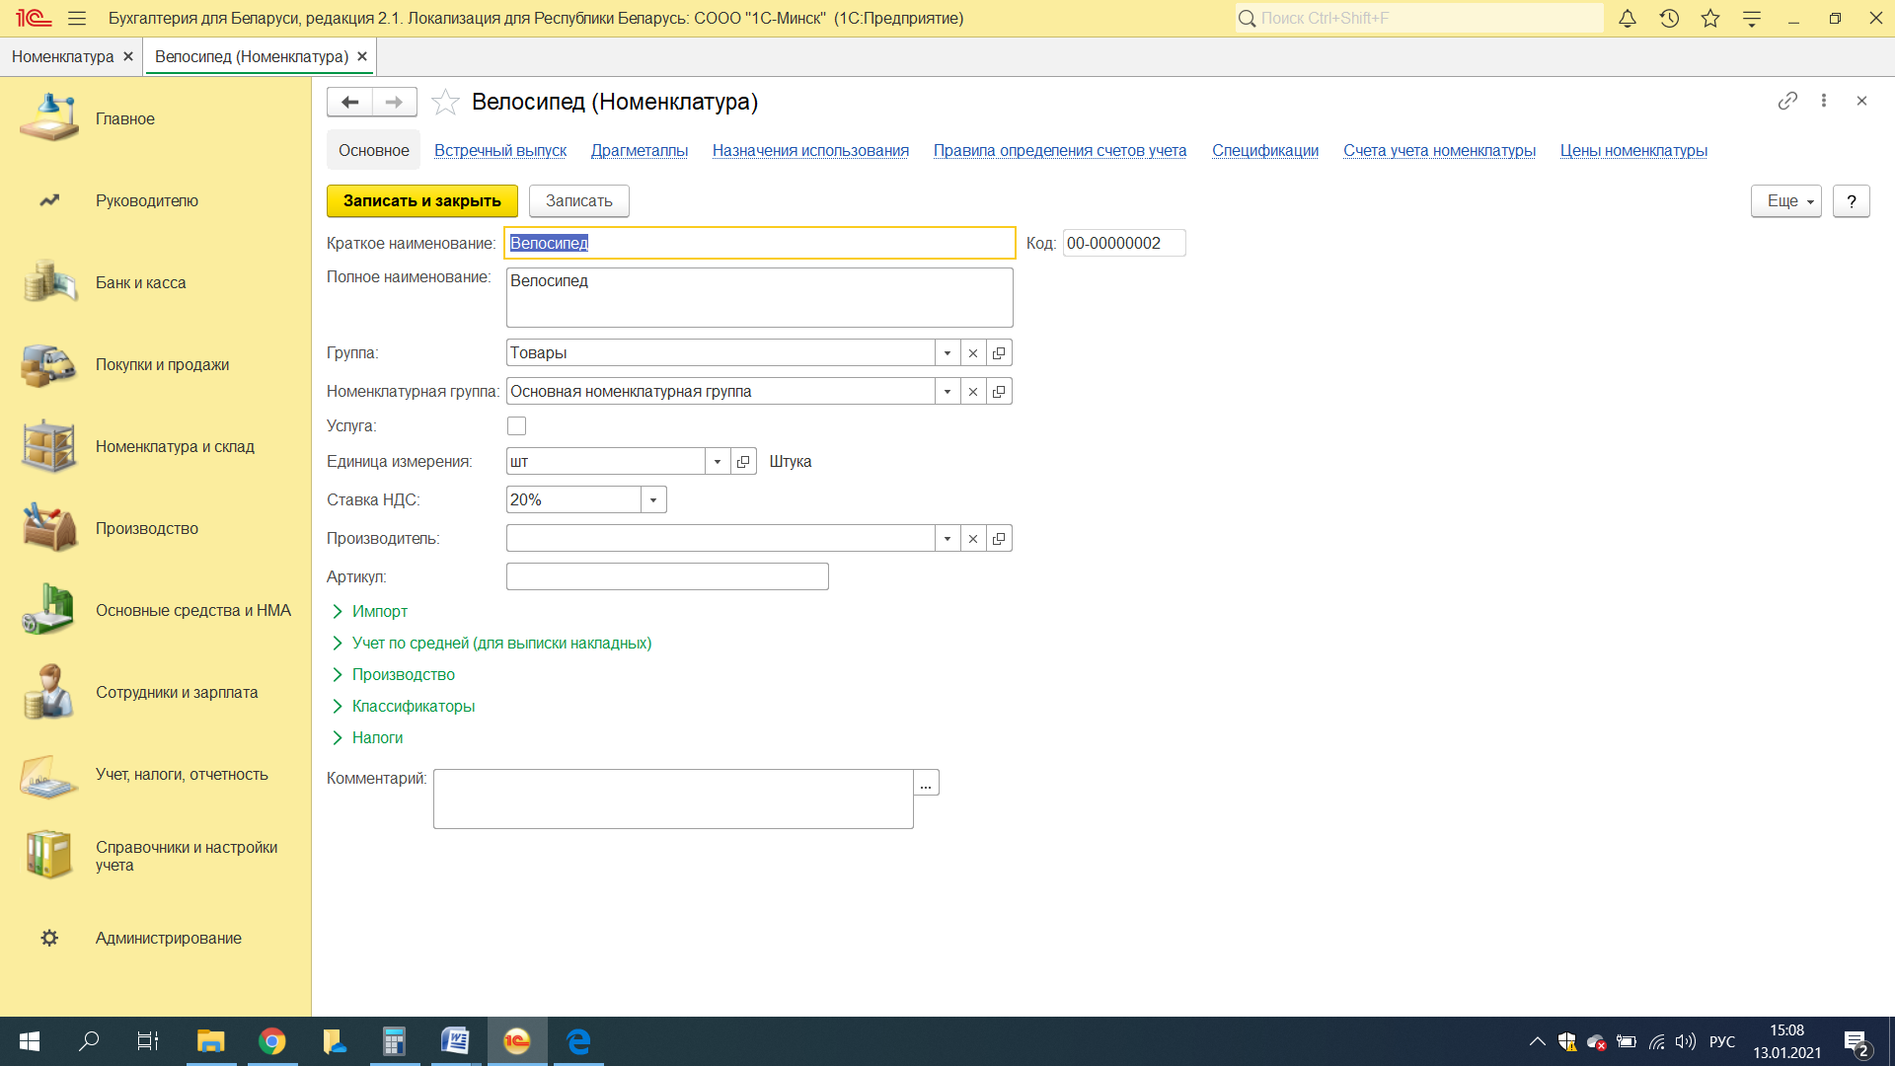Clear the Группа field value
Viewport: 1895px width, 1066px height.
[x=973, y=352]
